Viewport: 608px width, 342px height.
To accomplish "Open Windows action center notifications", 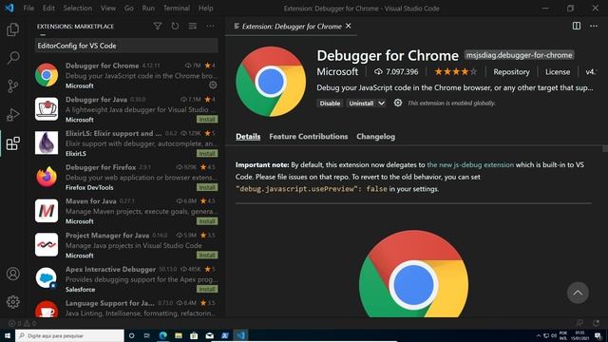I will pos(598,335).
